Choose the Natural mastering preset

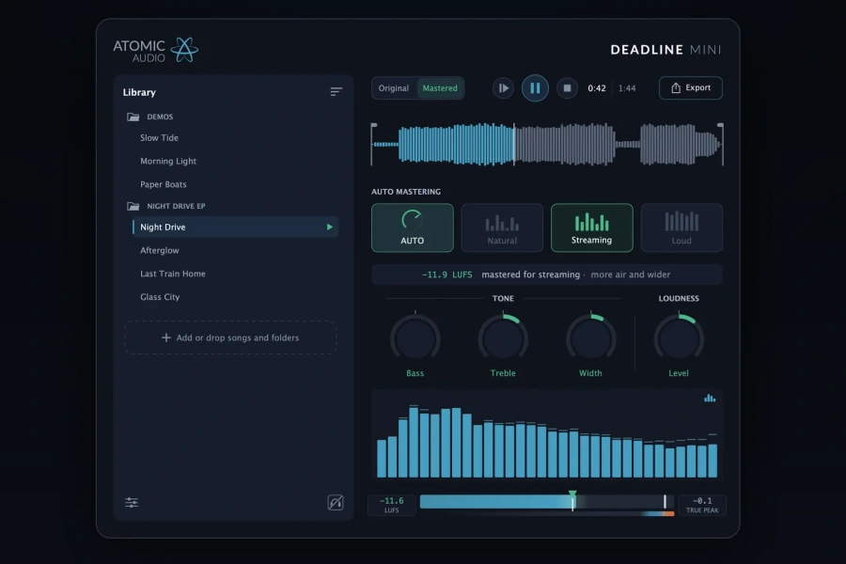502,227
